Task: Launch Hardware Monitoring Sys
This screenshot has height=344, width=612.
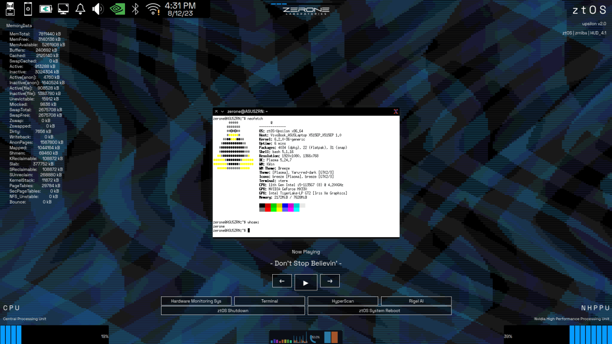Action: 196,301
